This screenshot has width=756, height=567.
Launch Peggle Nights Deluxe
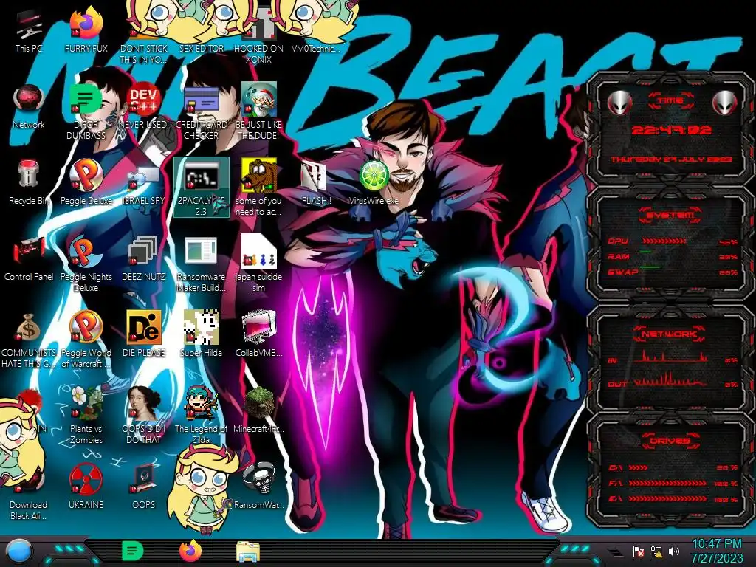click(x=86, y=264)
